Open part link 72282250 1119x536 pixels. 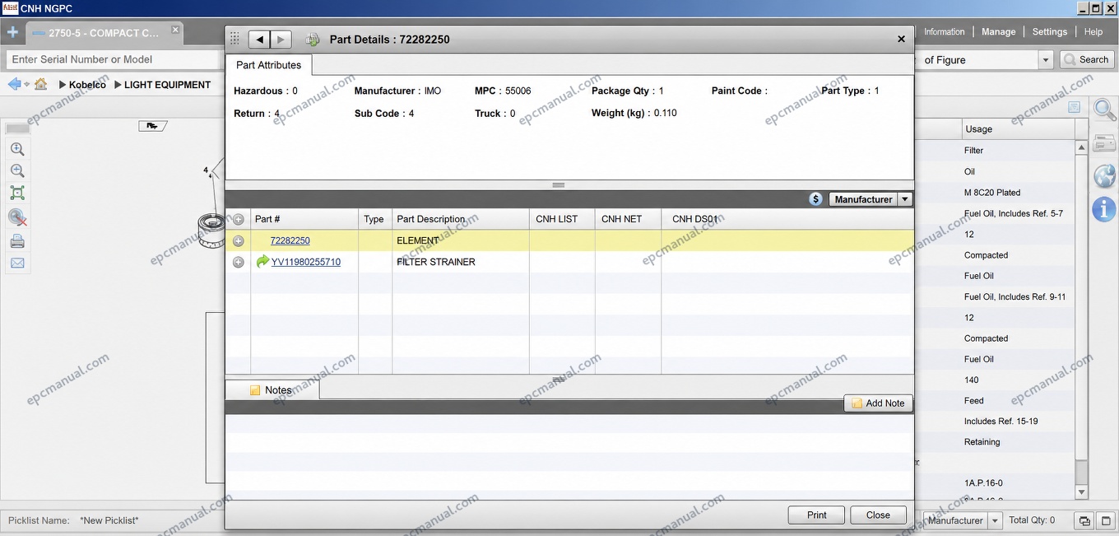coord(290,240)
